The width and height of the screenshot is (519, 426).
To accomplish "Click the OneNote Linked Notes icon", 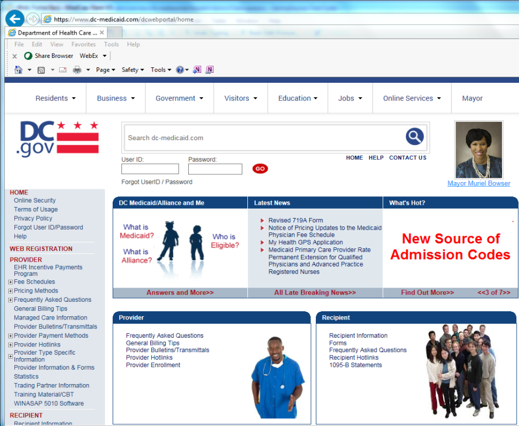I will pyautogui.click(x=210, y=70).
